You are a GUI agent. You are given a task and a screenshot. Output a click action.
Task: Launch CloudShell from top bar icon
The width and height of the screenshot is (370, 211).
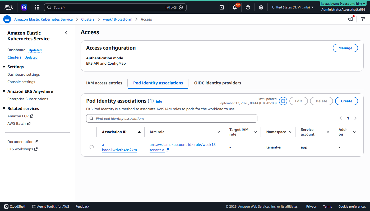click(222, 7)
